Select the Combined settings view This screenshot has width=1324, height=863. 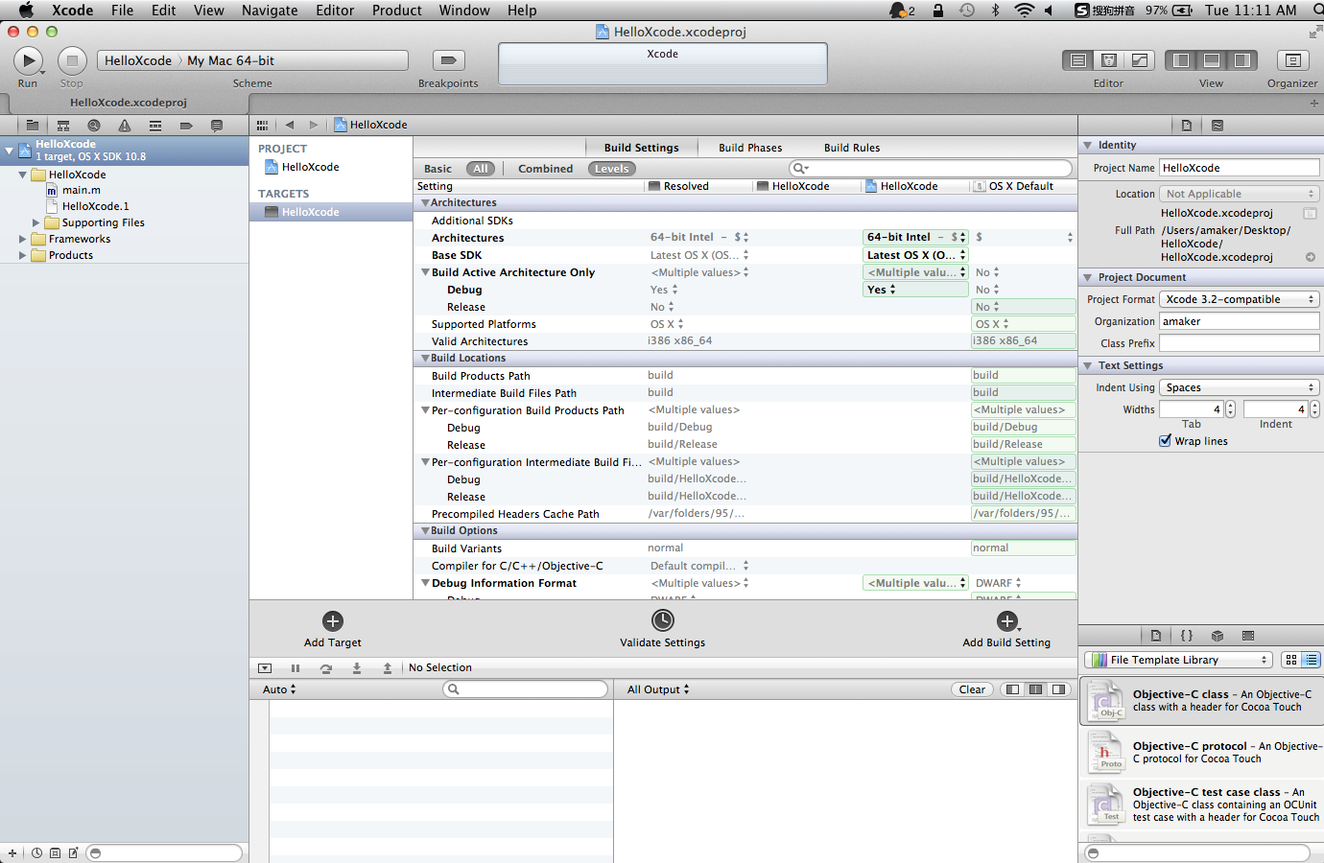click(x=545, y=169)
